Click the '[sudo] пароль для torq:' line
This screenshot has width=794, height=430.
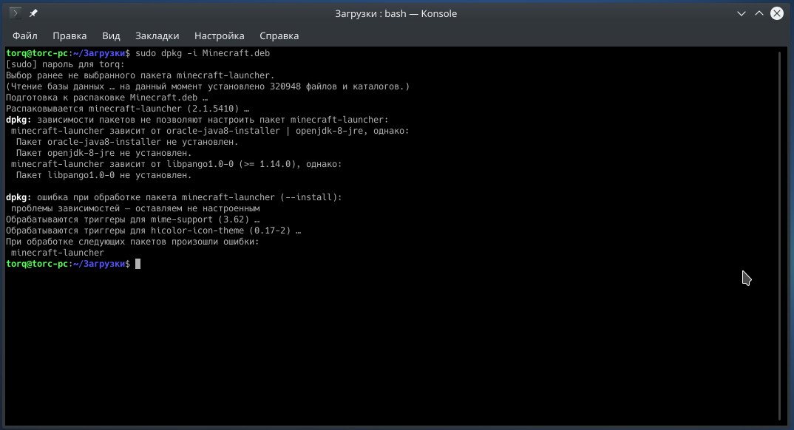65,64
